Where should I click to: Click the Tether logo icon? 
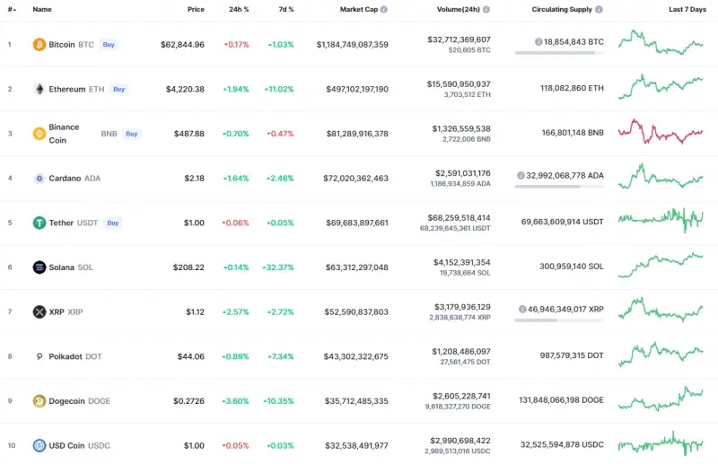39,223
